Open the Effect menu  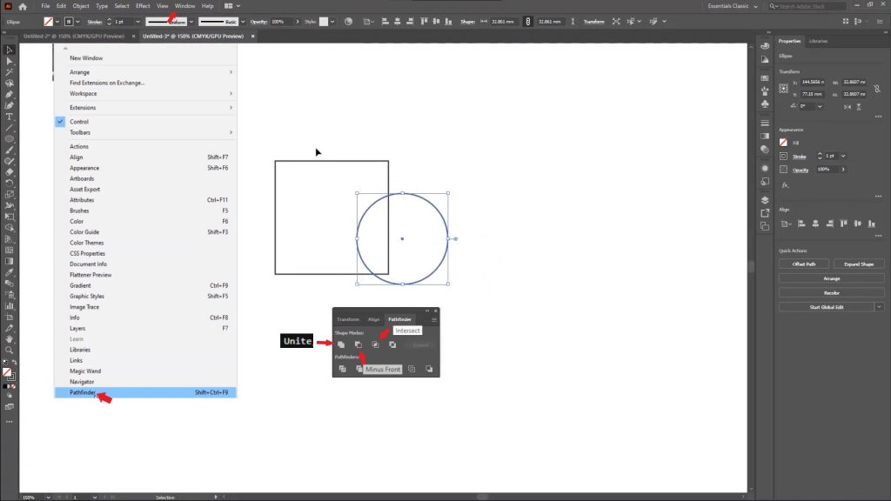click(x=143, y=6)
